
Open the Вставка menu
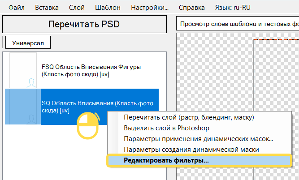(x=46, y=8)
